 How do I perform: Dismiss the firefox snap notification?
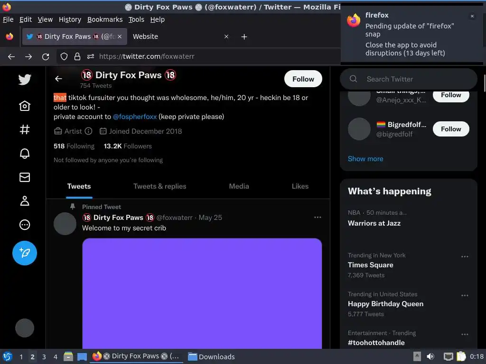click(x=472, y=16)
